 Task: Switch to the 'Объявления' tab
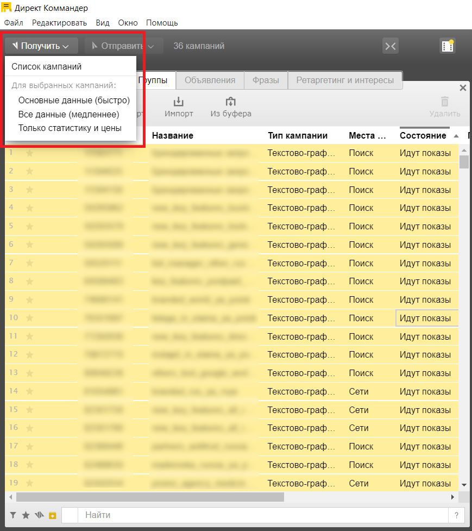[x=210, y=80]
